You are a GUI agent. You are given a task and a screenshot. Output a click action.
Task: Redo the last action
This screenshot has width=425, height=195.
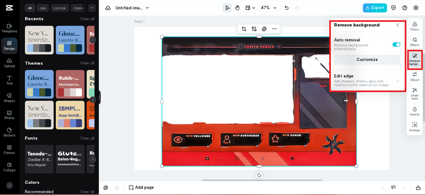[297, 8]
